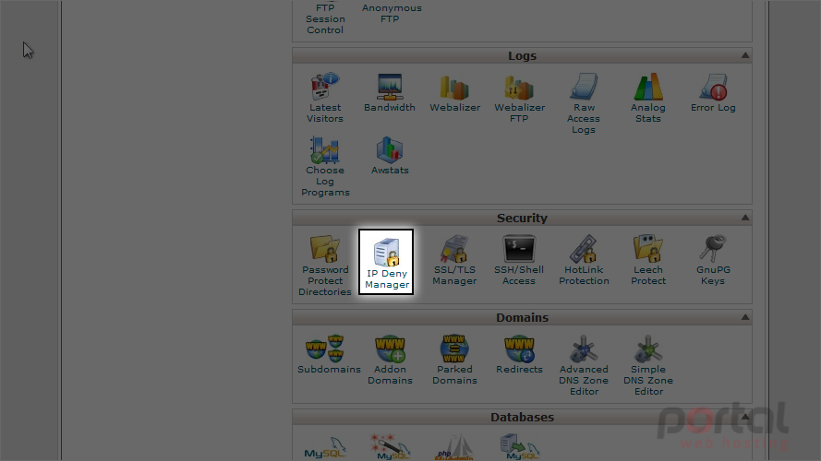Open Simple DNS Zone Editor

648,365
